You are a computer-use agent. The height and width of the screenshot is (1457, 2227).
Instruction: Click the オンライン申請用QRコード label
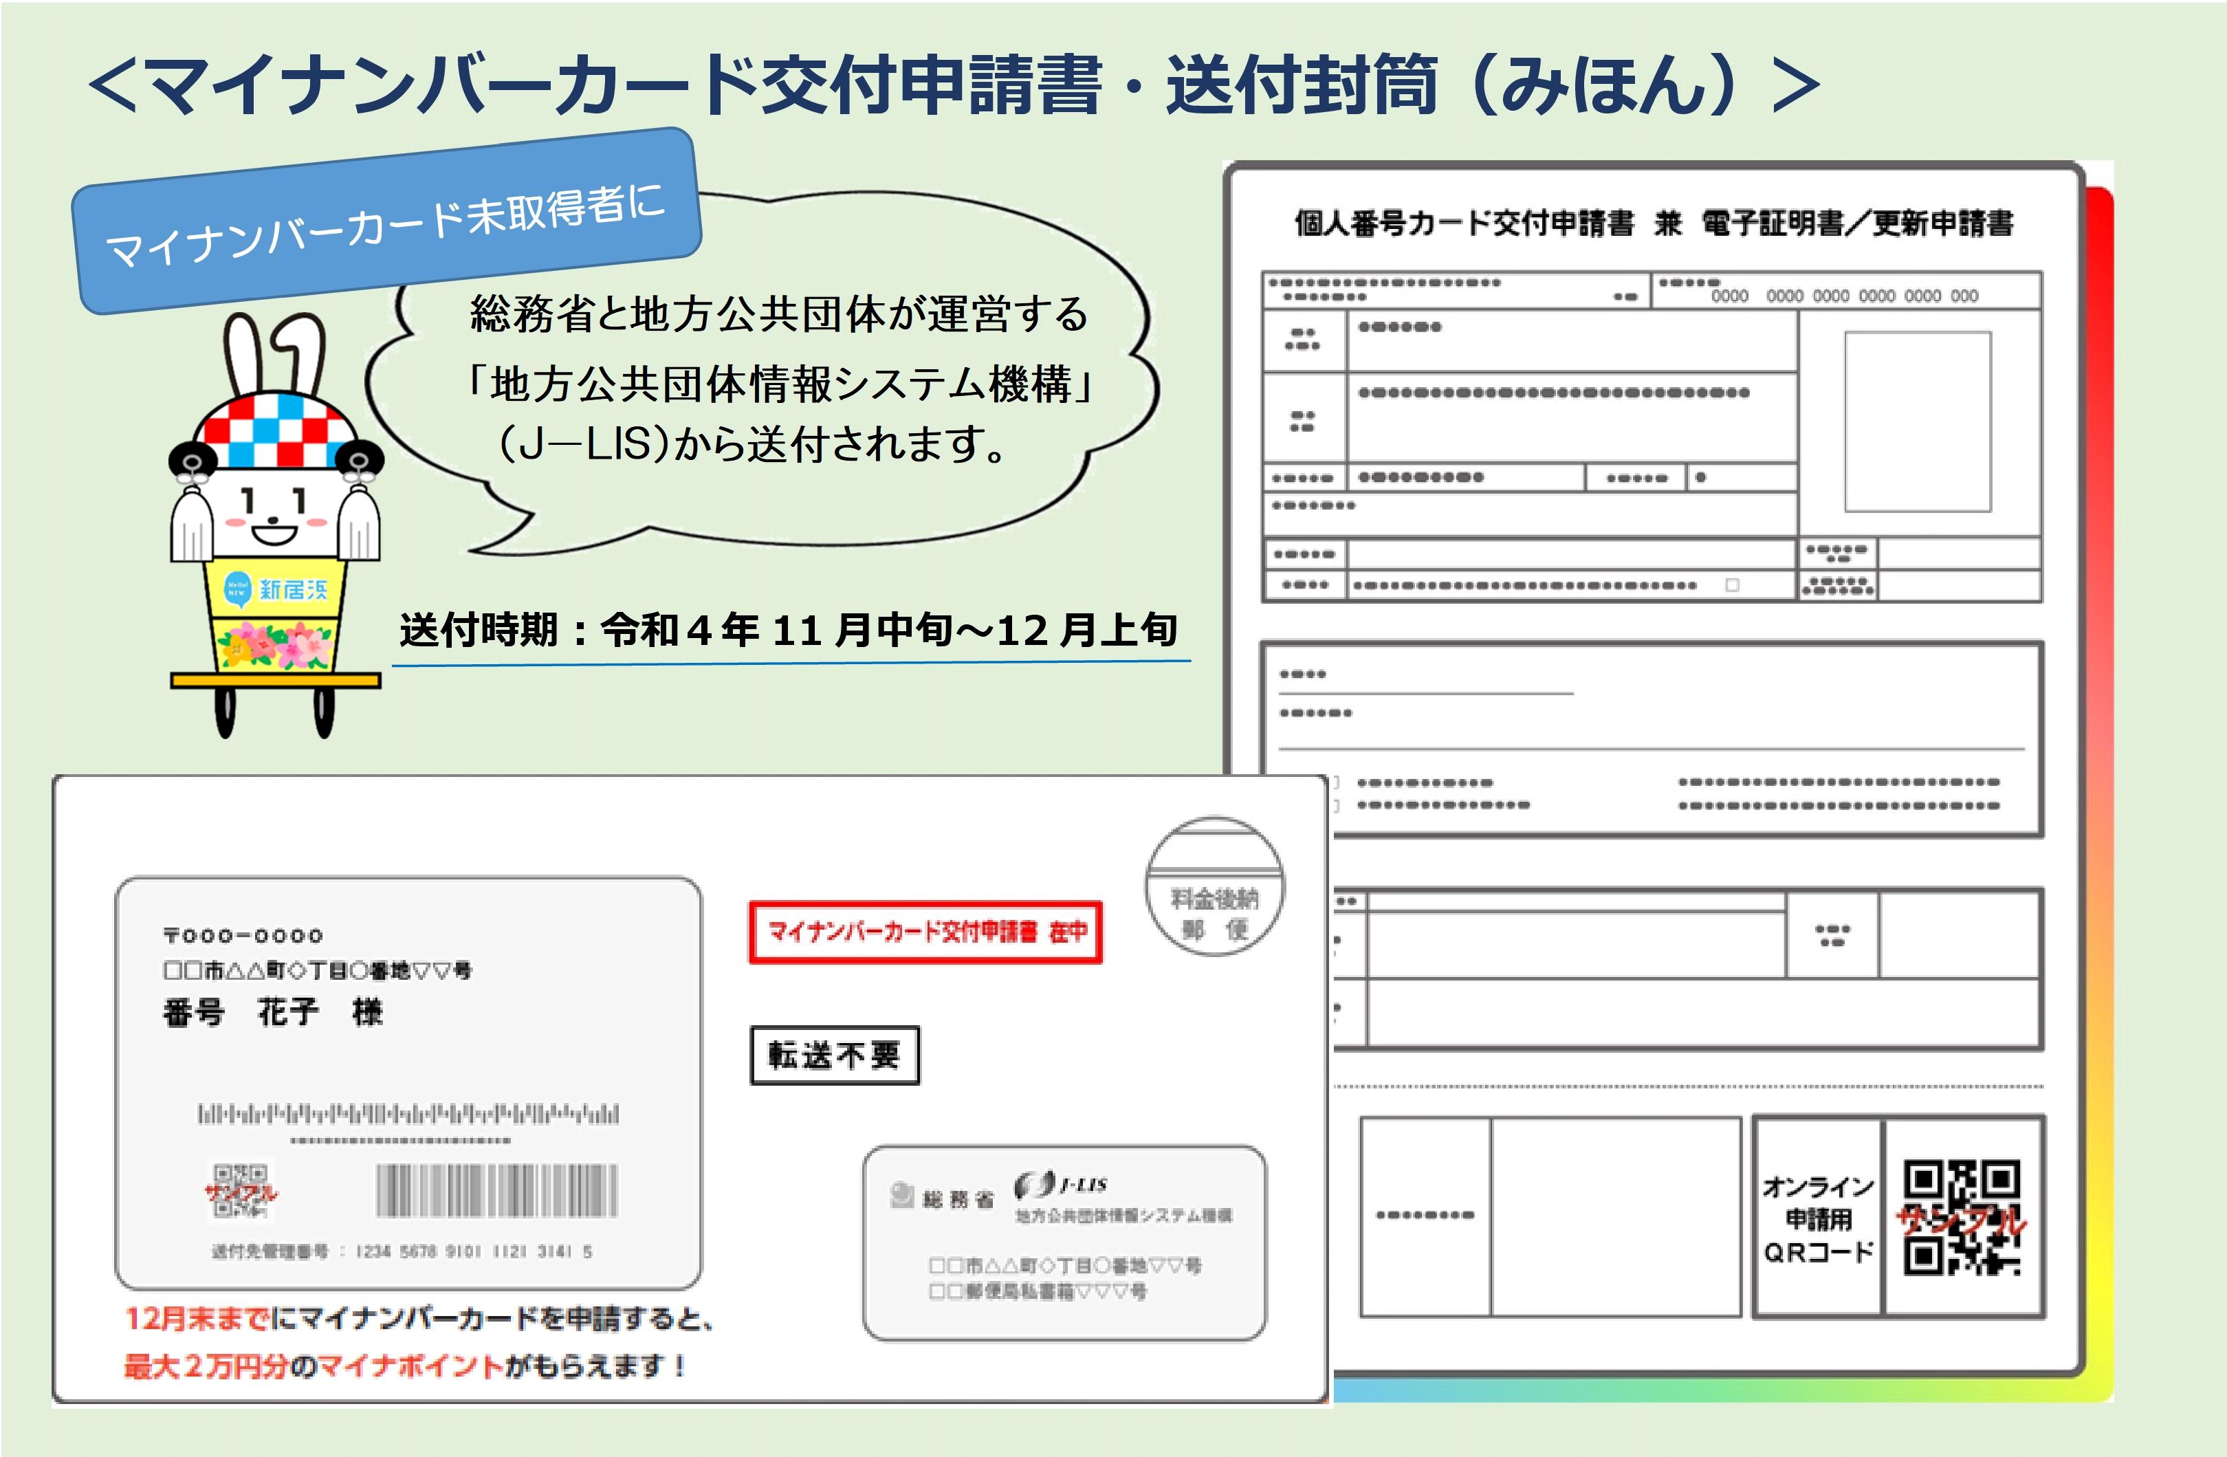1818,1219
